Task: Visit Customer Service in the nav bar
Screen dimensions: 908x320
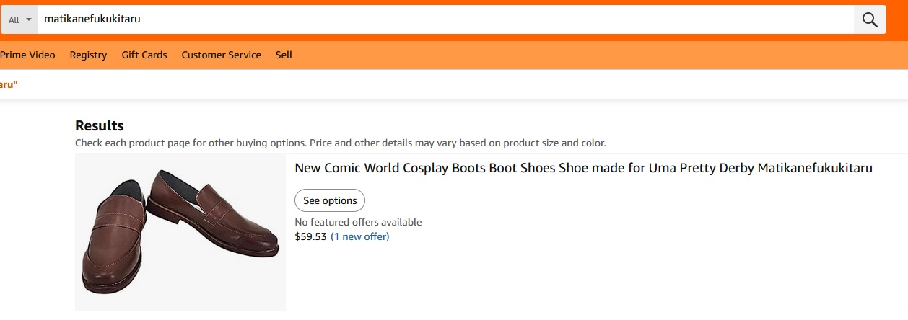Action: 221,55
